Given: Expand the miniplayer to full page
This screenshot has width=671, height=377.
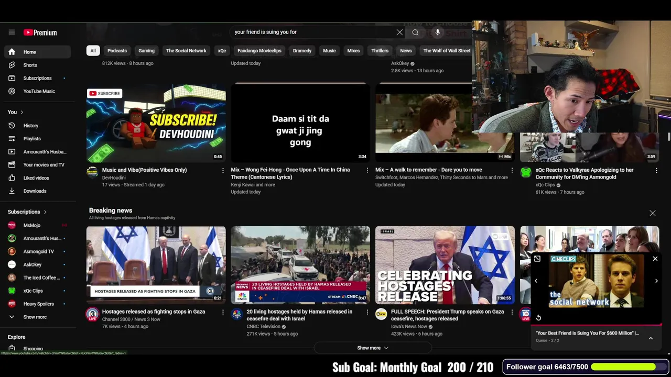Looking at the screenshot, I should coord(537,259).
